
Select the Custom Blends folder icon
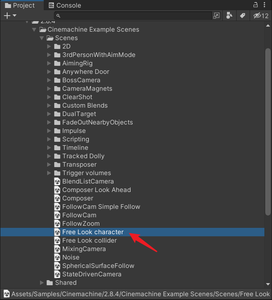tap(57, 105)
